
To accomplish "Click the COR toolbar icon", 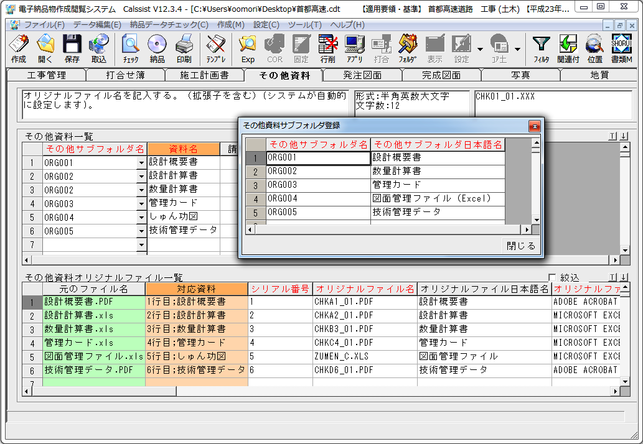I will click(x=275, y=49).
